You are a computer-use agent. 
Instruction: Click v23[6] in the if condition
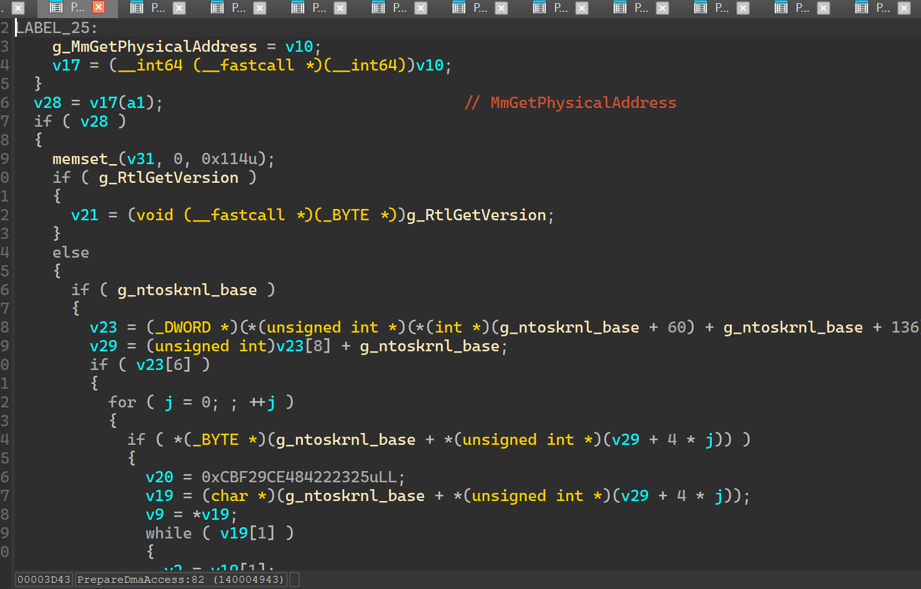click(164, 365)
